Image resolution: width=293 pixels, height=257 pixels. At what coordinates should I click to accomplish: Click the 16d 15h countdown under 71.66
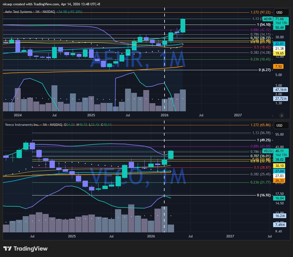point(281,23)
